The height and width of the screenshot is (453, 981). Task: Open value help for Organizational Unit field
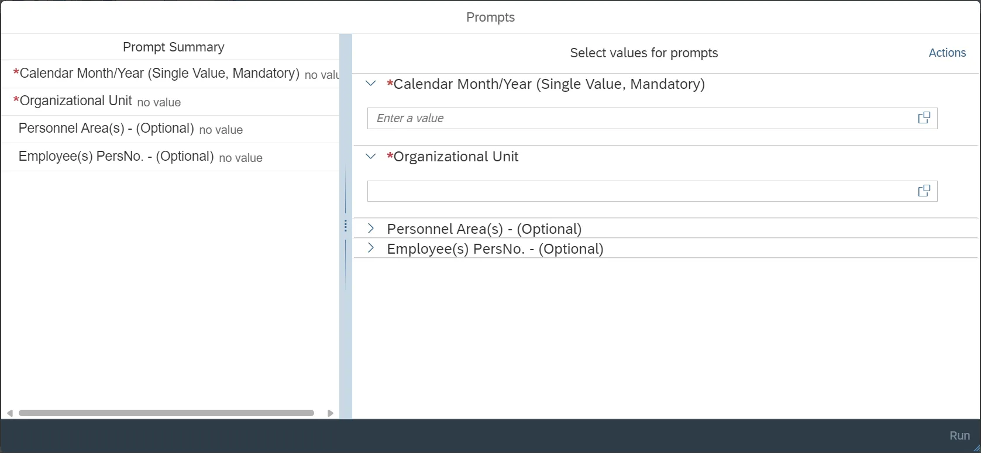924,191
